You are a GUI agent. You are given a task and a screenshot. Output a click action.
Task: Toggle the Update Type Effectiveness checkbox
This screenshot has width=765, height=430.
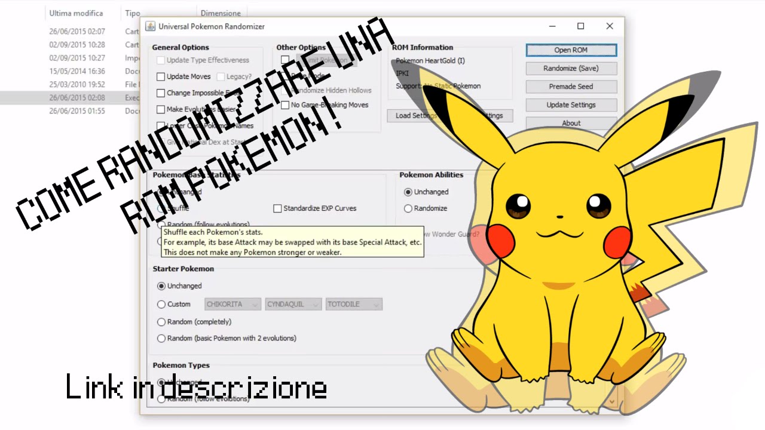coord(161,60)
